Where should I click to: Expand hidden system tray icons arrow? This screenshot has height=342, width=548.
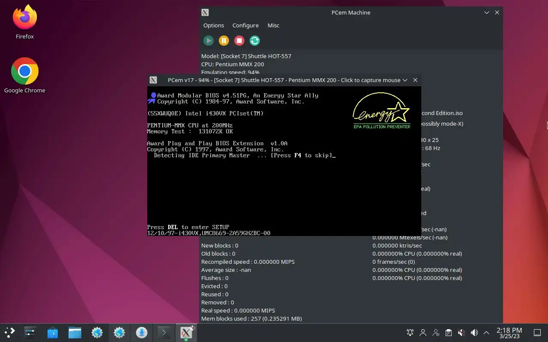coord(486,333)
